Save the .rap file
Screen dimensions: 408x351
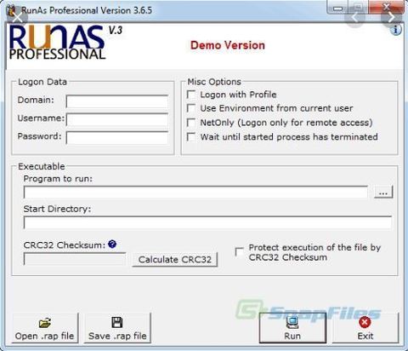[117, 328]
